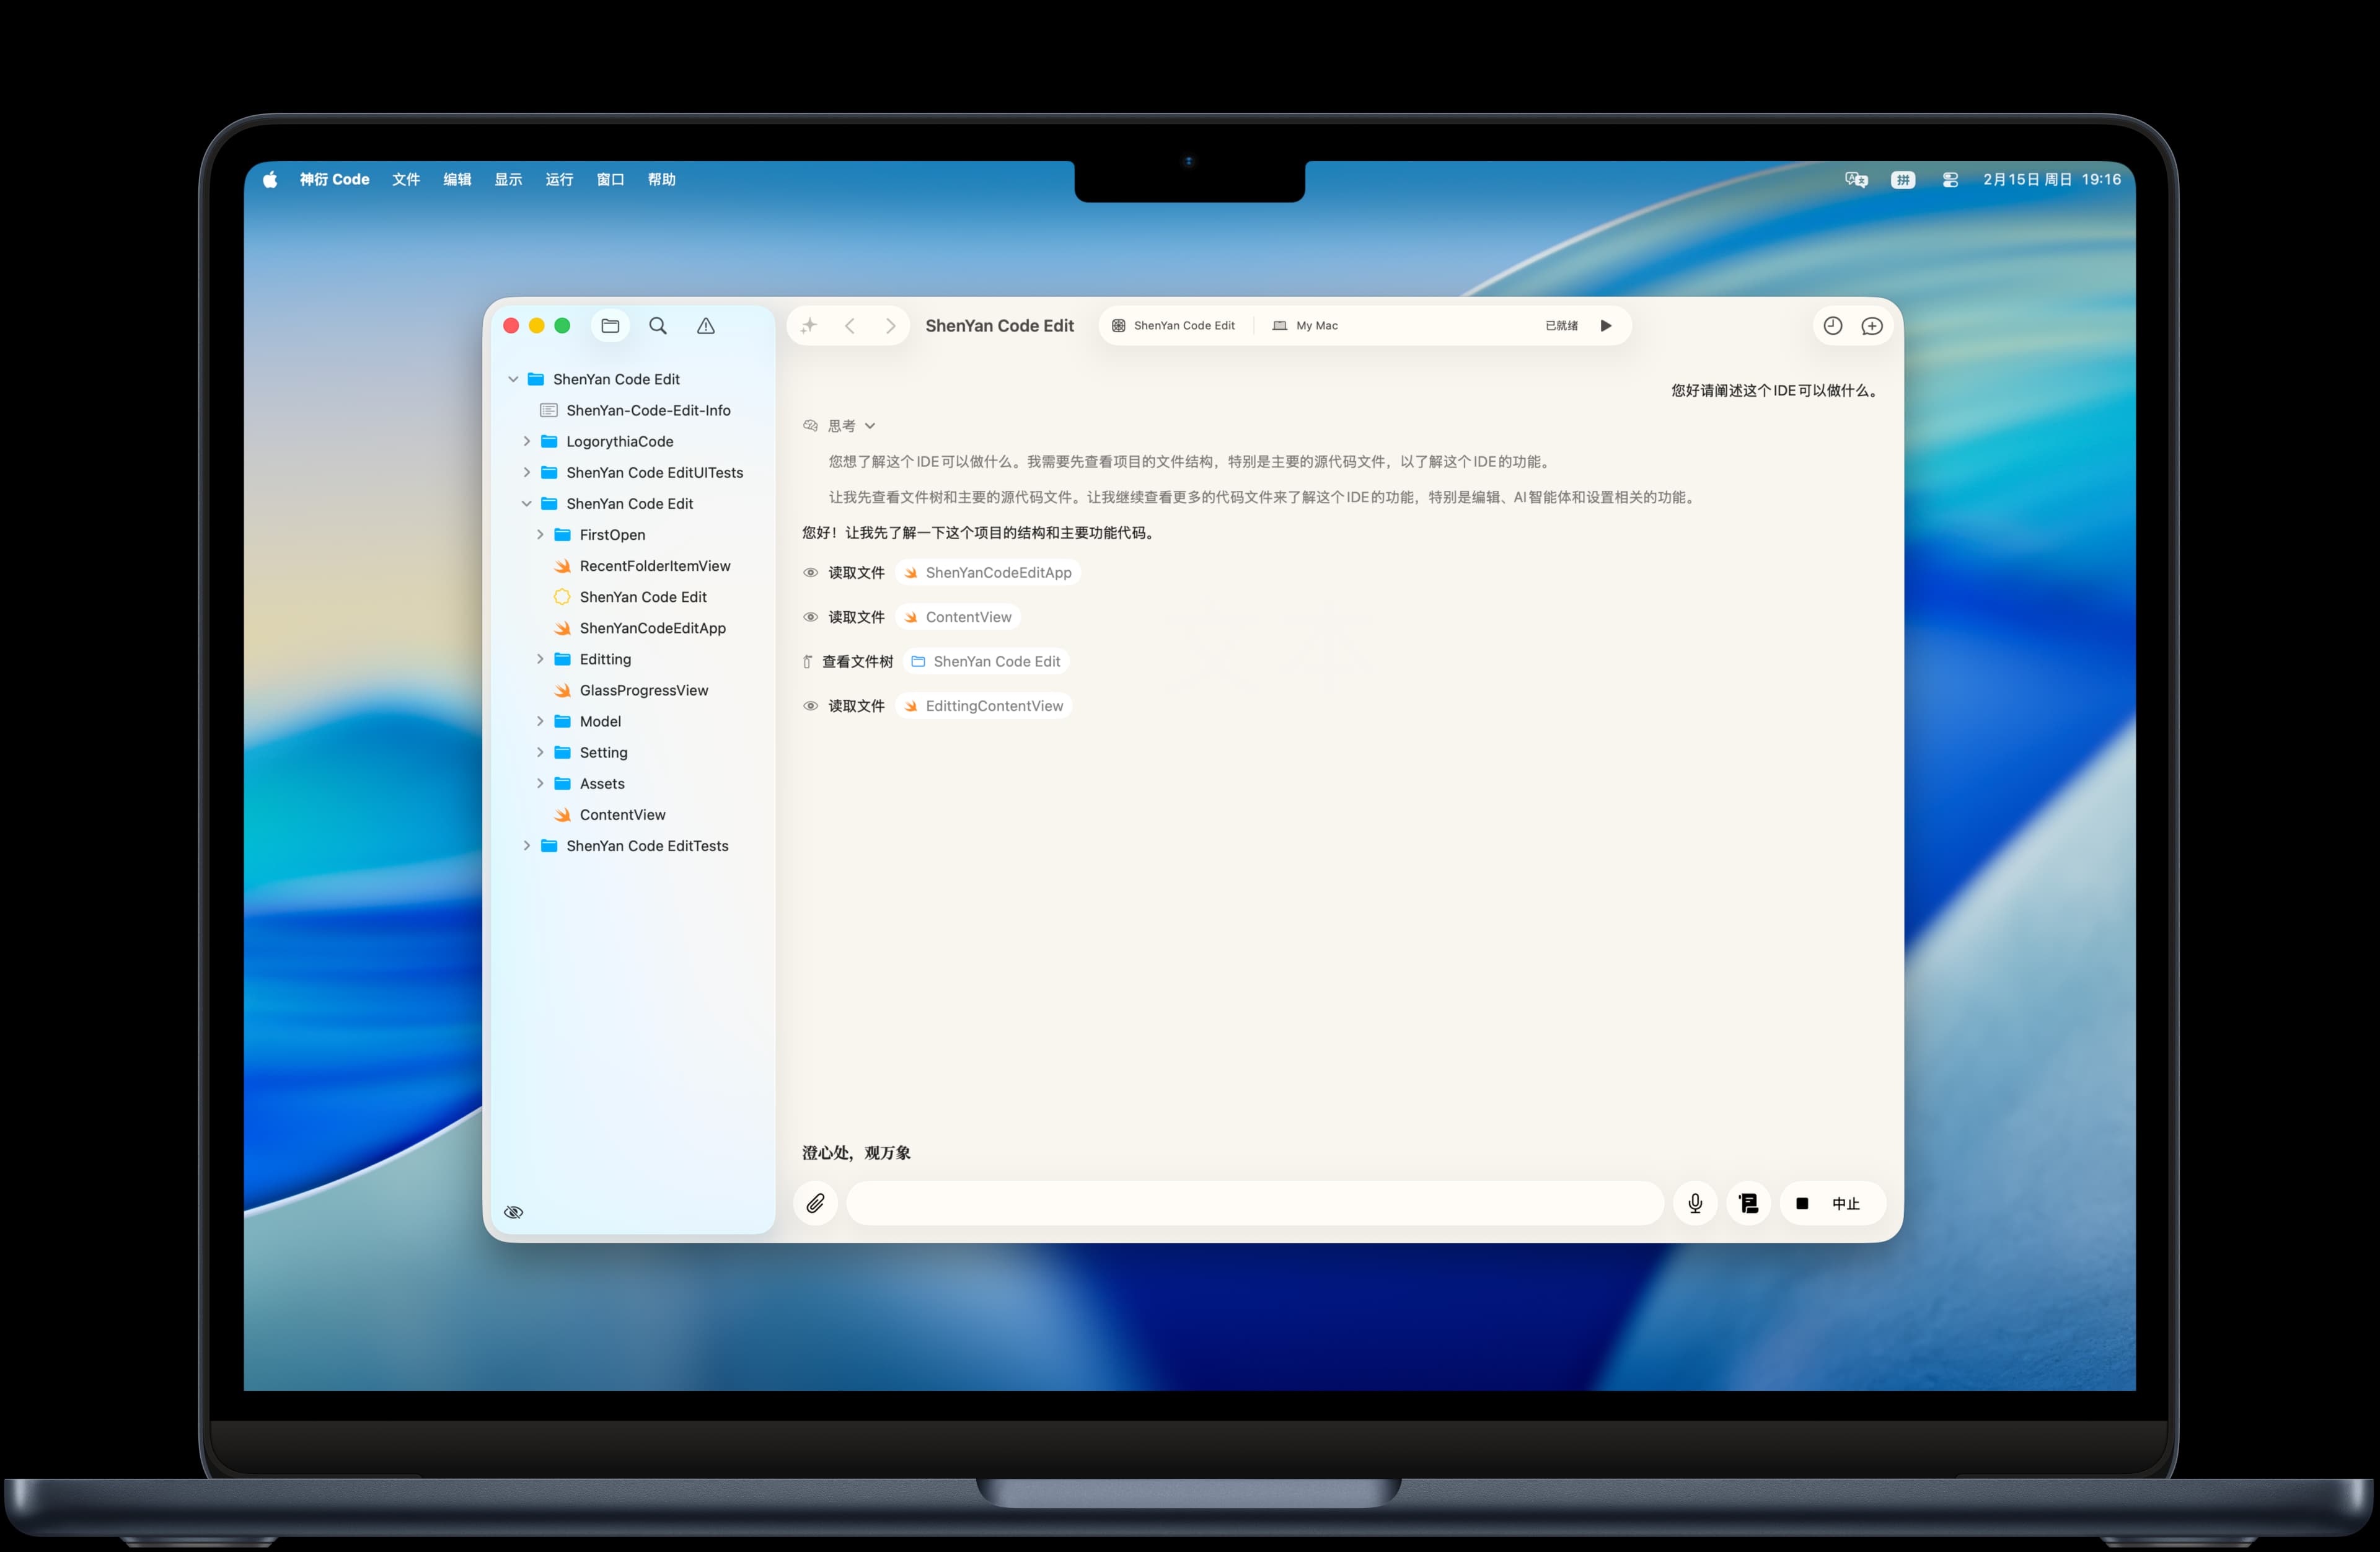Toggle the hidden-files eye icon in sidebar
Screen dimensions: 2380x1552
point(514,1212)
